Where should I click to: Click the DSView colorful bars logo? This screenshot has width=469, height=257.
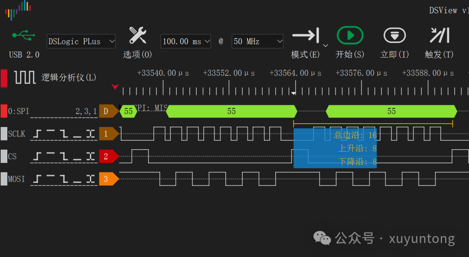18,10
